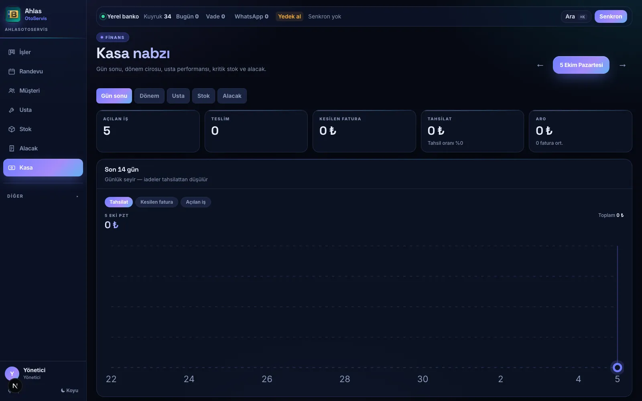Open the Alacak tab in Kasa nabzı
This screenshot has height=401, width=642.
pos(232,96)
